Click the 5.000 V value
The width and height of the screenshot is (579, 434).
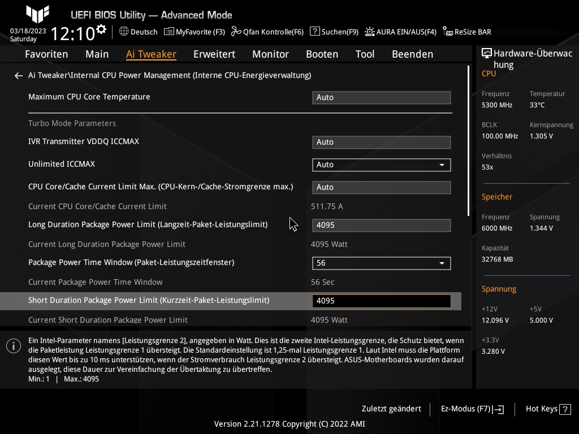(x=541, y=321)
